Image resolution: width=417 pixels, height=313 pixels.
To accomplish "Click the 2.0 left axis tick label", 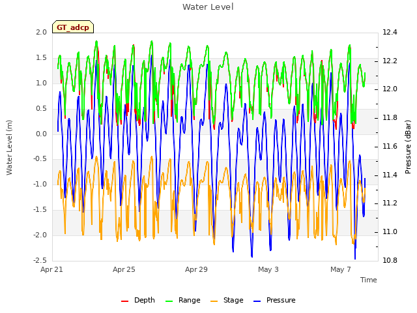I will tap(41, 32).
